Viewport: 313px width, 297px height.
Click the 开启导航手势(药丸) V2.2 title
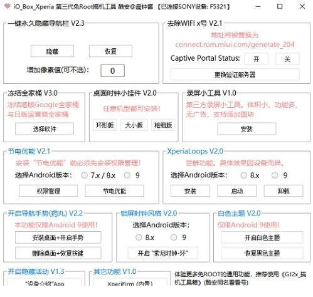45,213
